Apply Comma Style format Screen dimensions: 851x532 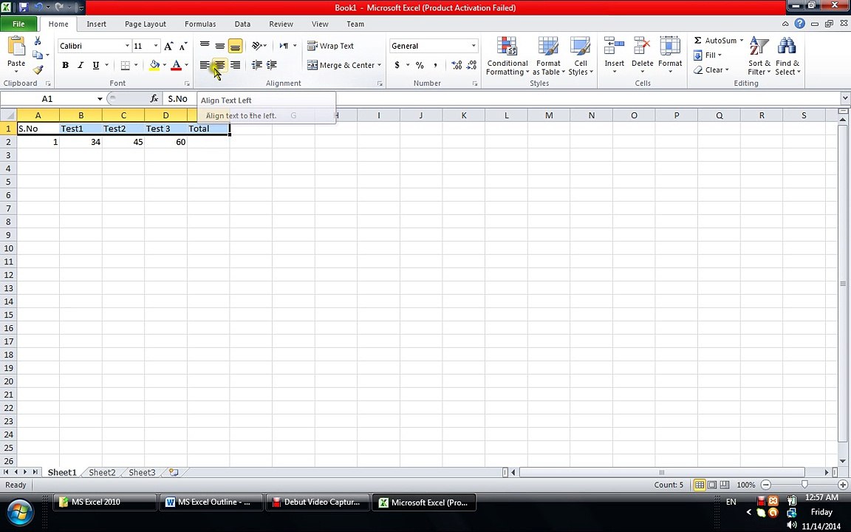click(x=434, y=65)
